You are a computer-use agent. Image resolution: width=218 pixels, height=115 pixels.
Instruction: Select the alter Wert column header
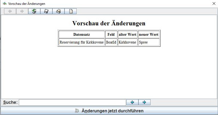tap(127, 34)
